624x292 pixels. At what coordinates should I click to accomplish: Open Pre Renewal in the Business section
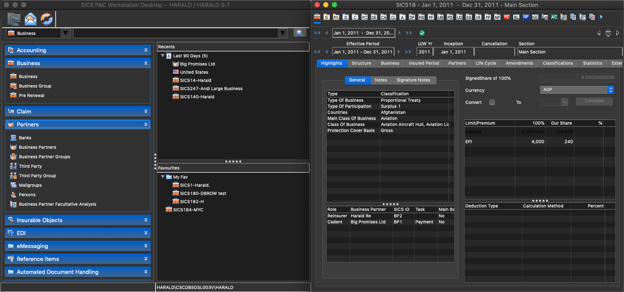31,95
